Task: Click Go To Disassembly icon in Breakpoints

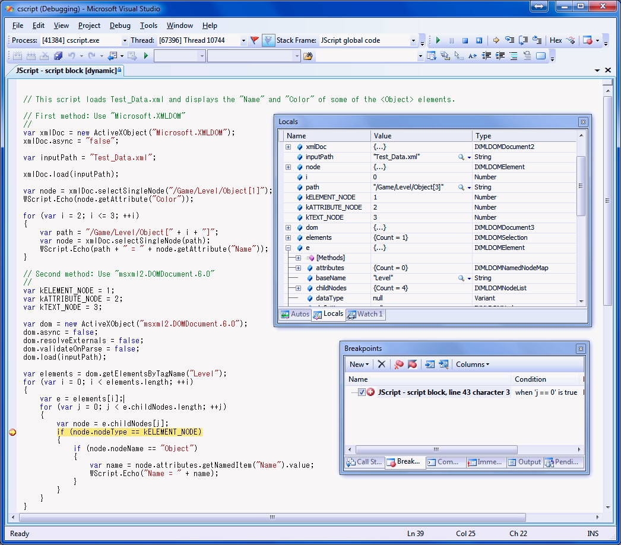Action: pos(443,364)
